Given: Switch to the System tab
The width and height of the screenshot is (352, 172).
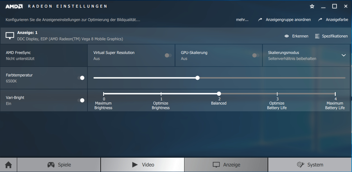Looking at the screenshot, I should pyautogui.click(x=310, y=165).
